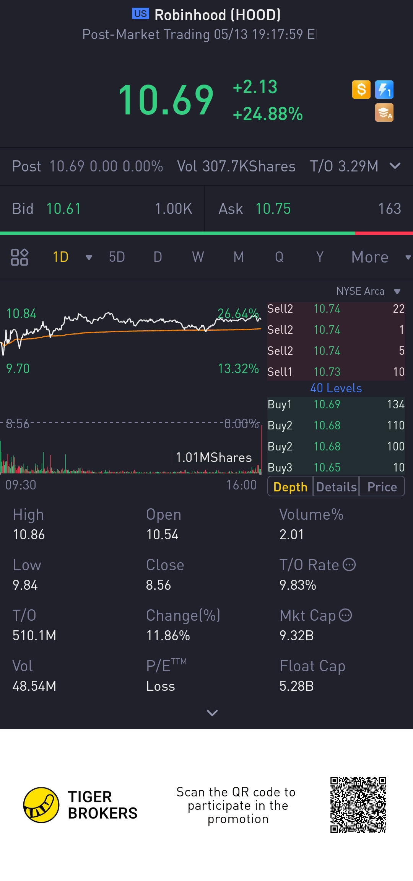Tap the orange stacked layers icon
The height and width of the screenshot is (881, 413).
pyautogui.click(x=384, y=113)
